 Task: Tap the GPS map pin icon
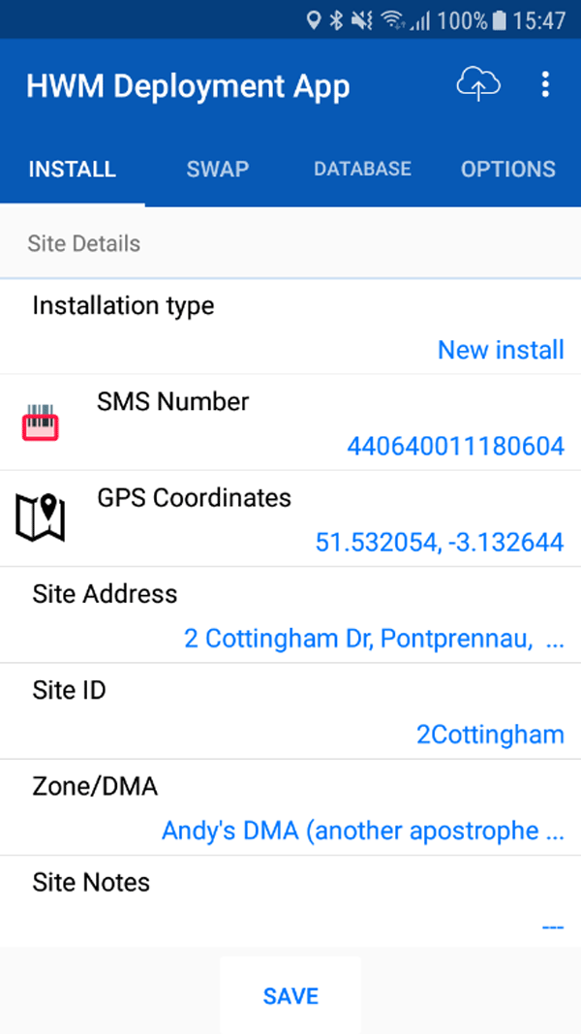tap(41, 518)
